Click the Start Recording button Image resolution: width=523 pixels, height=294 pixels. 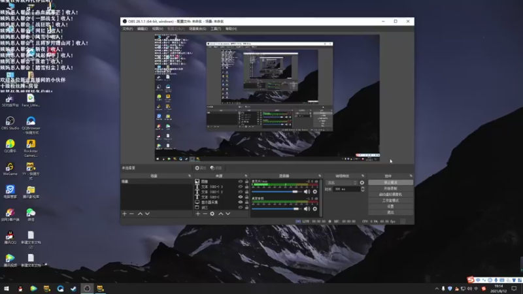point(390,189)
